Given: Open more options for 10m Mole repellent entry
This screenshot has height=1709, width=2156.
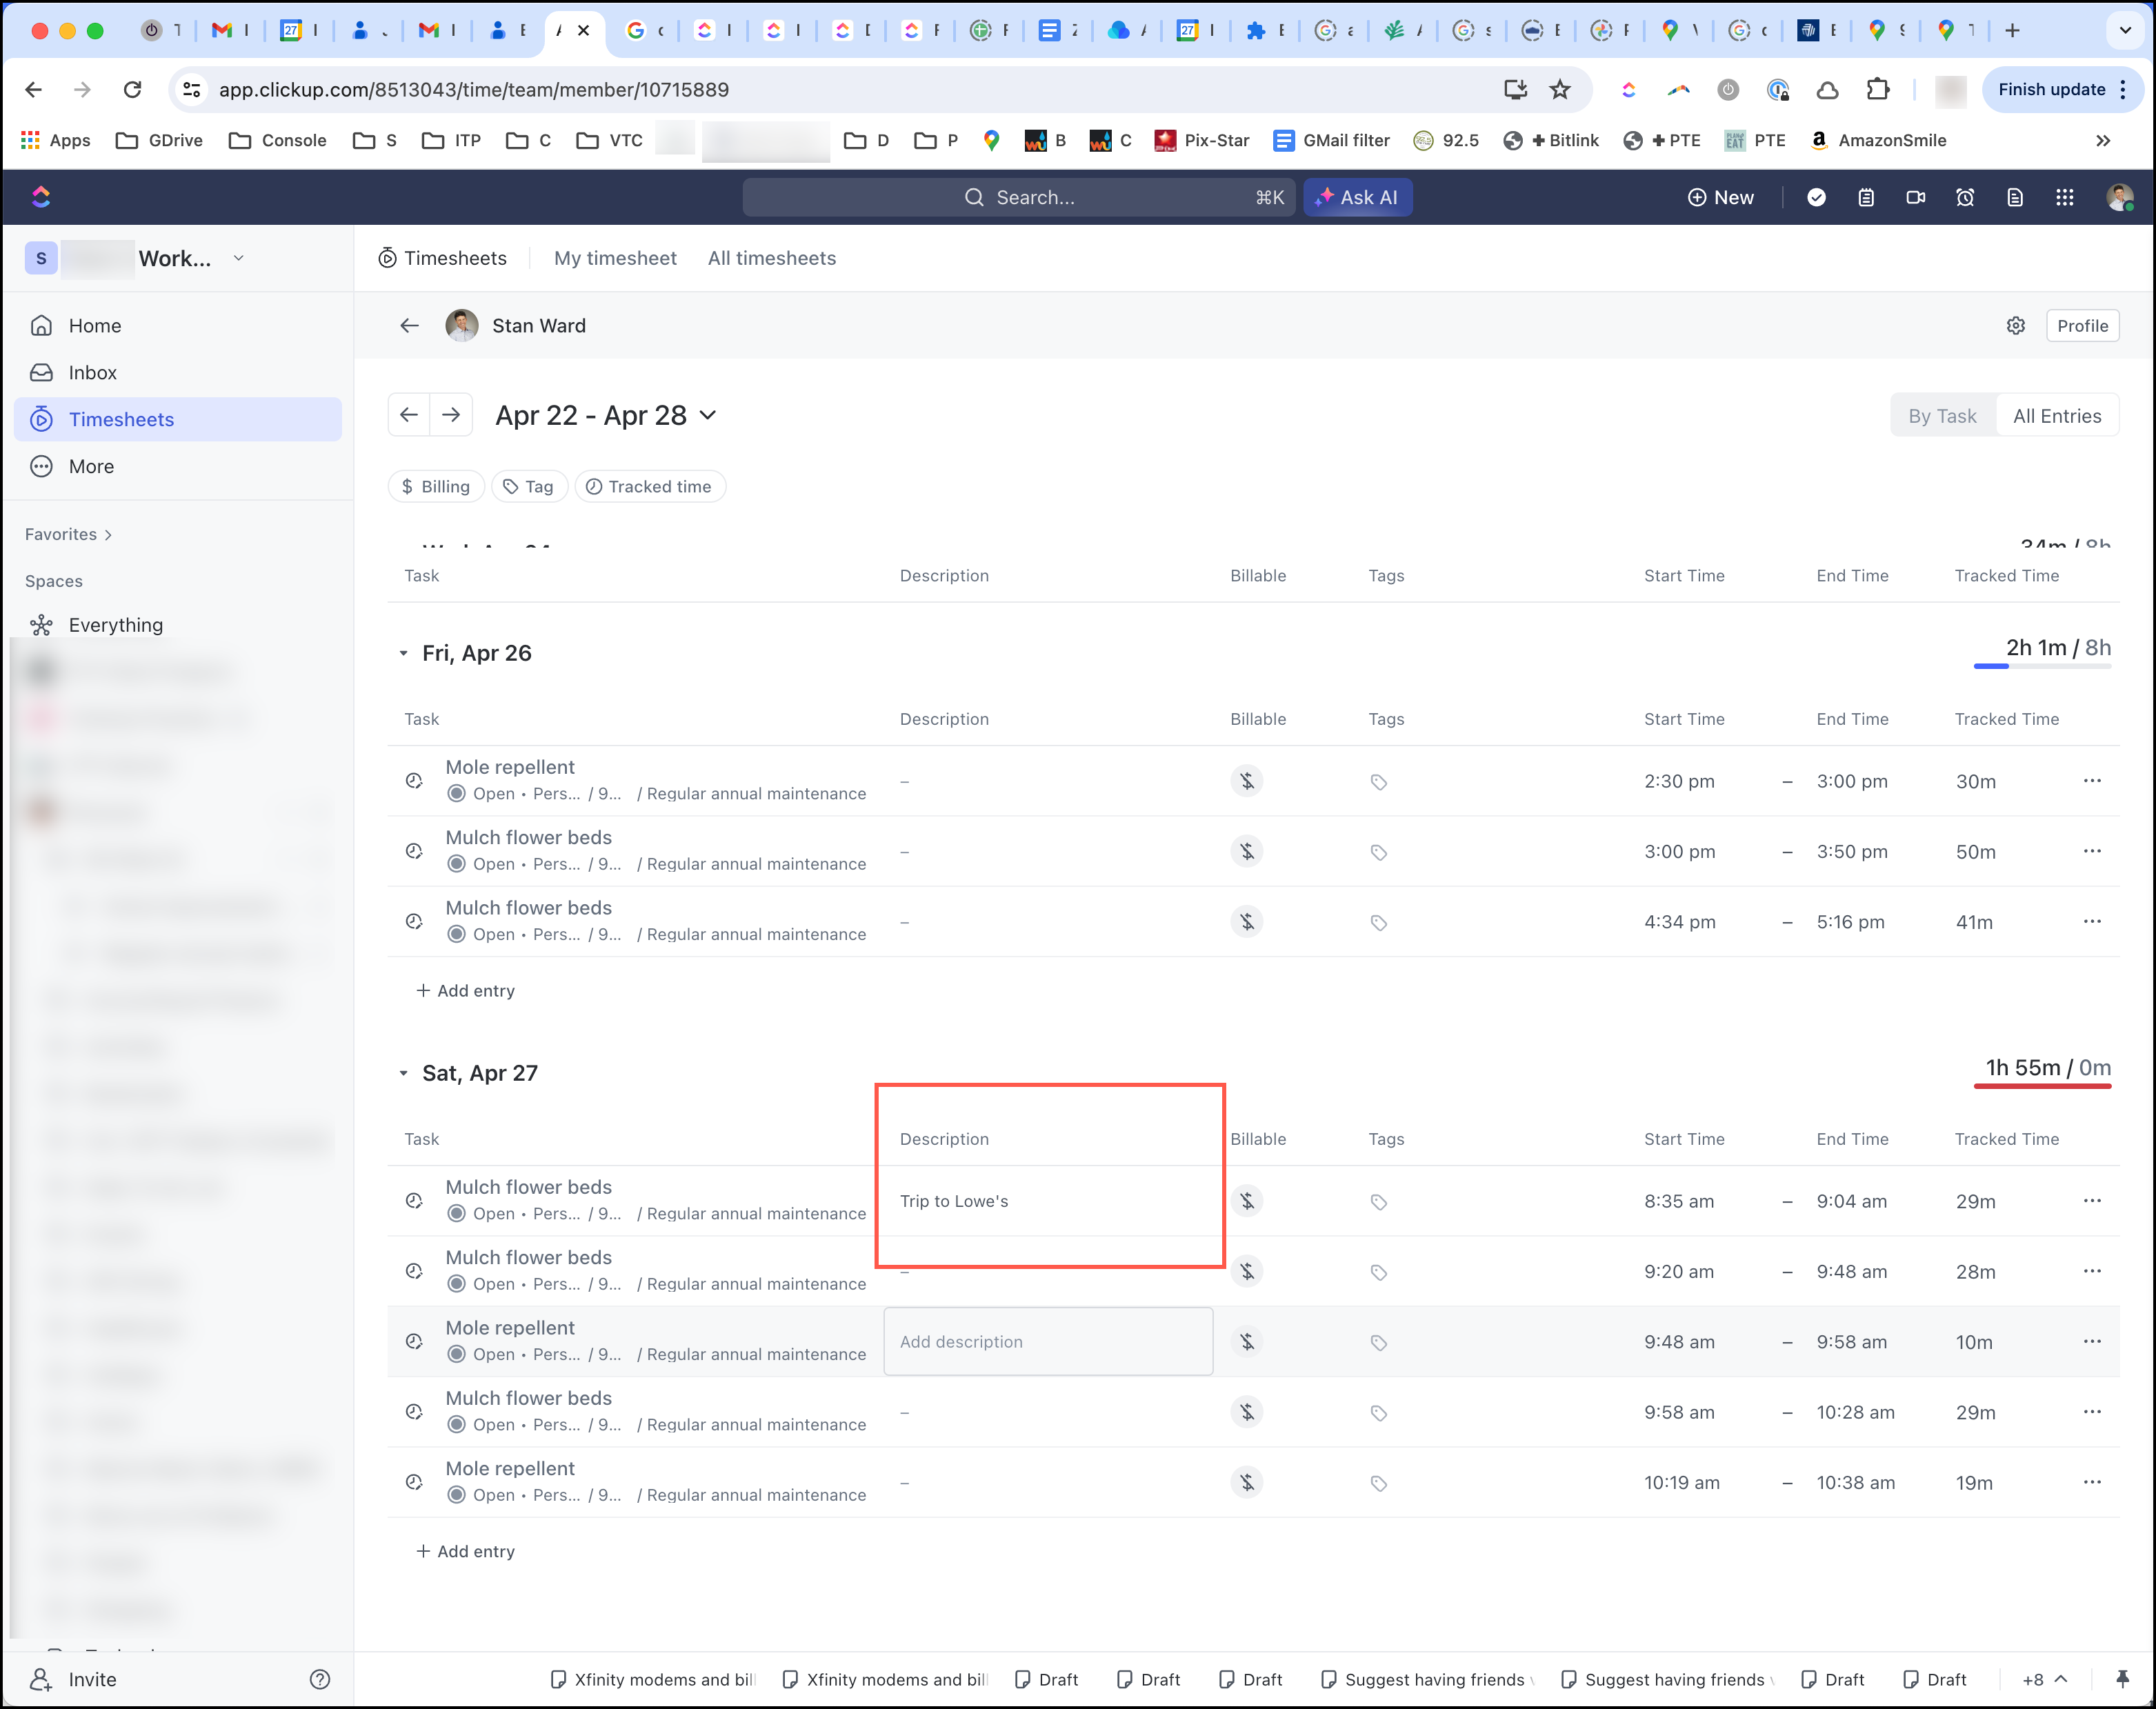Looking at the screenshot, I should pos(2091,1342).
